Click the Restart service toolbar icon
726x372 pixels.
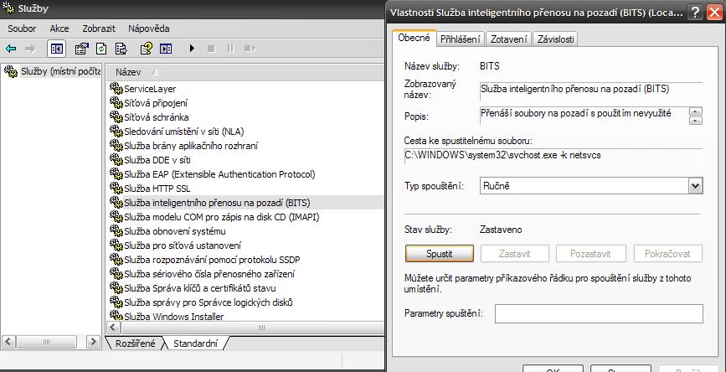(250, 49)
